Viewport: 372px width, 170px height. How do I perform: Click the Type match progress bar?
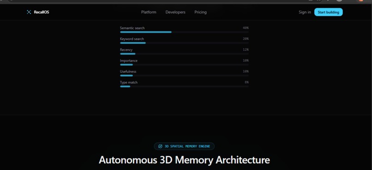[x=184, y=87]
